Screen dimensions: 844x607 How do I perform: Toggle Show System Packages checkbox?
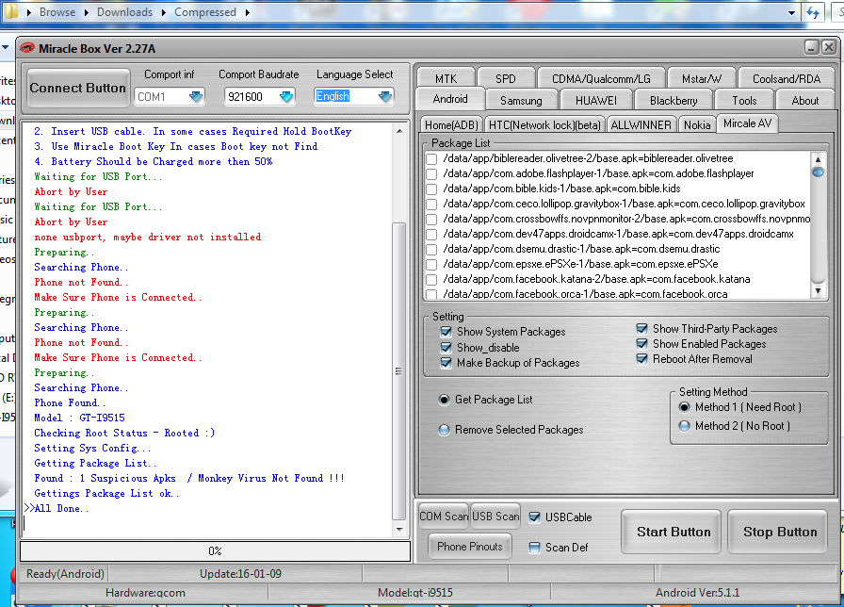(x=446, y=331)
